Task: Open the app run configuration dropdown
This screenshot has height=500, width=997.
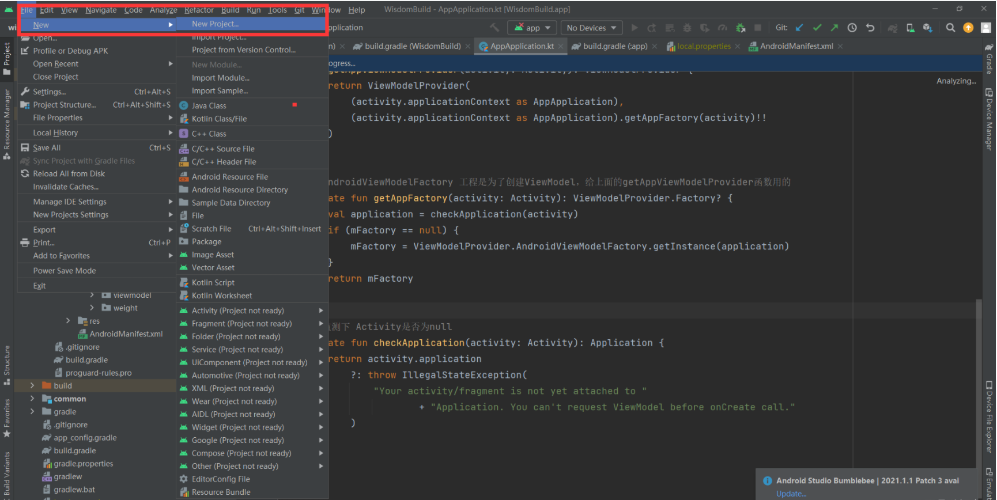Action: click(x=533, y=28)
